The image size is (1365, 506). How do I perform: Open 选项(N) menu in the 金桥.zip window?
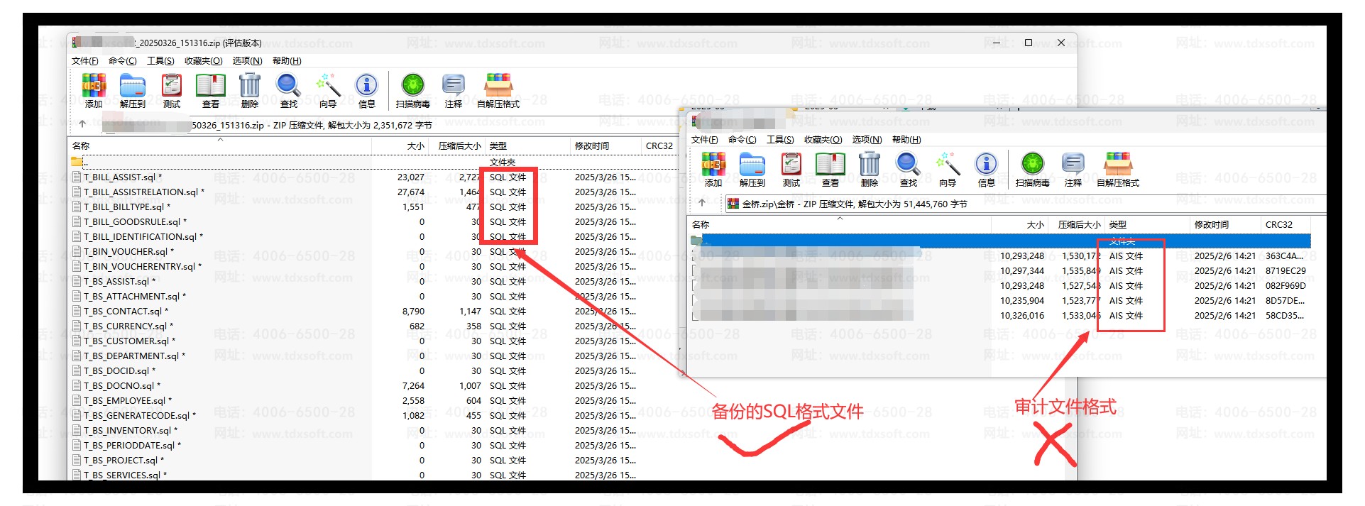coord(867,140)
